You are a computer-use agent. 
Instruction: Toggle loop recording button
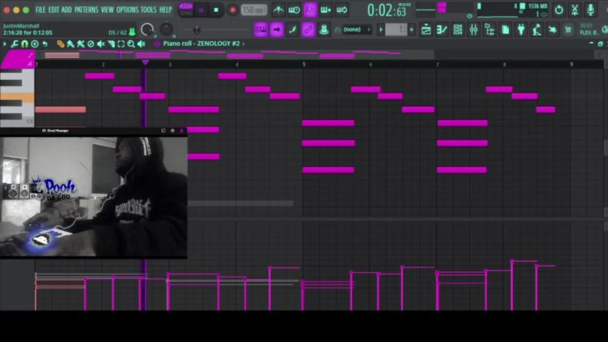(x=342, y=9)
